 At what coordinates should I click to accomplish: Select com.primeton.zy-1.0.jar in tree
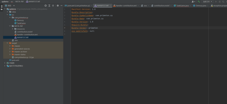[x=24, y=57]
